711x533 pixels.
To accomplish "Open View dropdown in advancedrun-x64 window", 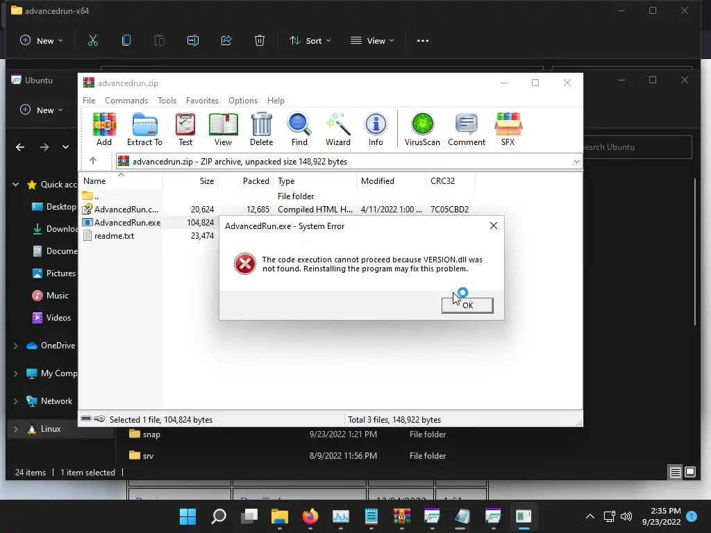I will pyautogui.click(x=372, y=40).
